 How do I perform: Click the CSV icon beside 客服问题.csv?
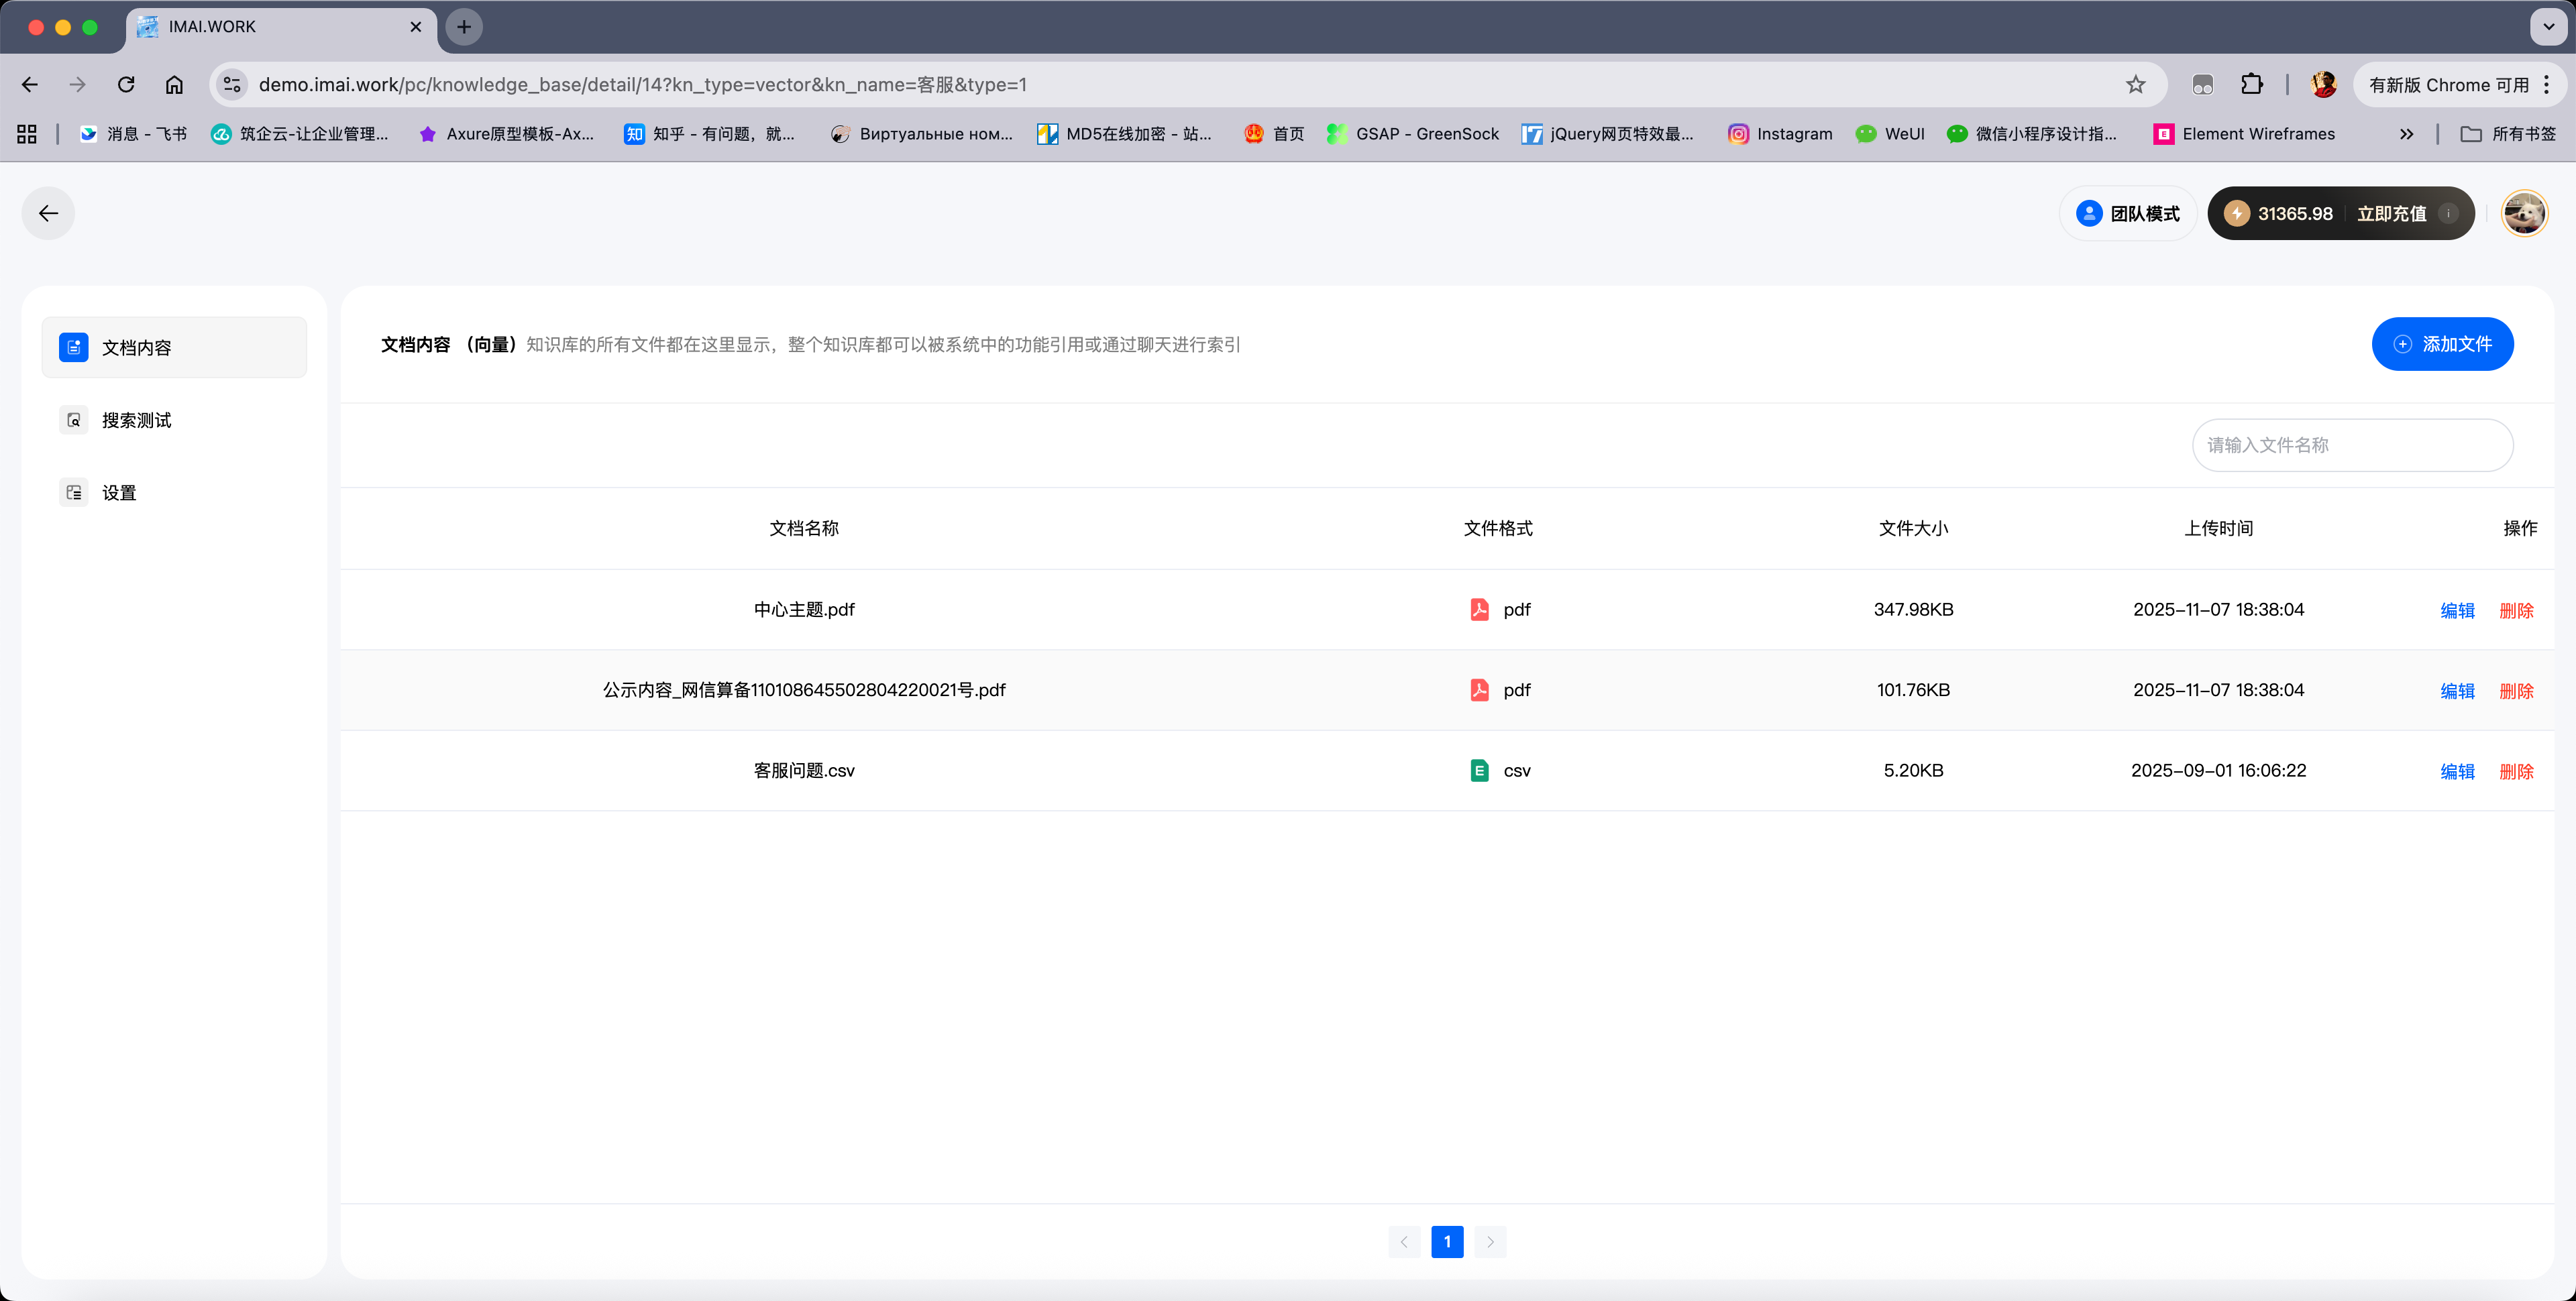[x=1479, y=770]
